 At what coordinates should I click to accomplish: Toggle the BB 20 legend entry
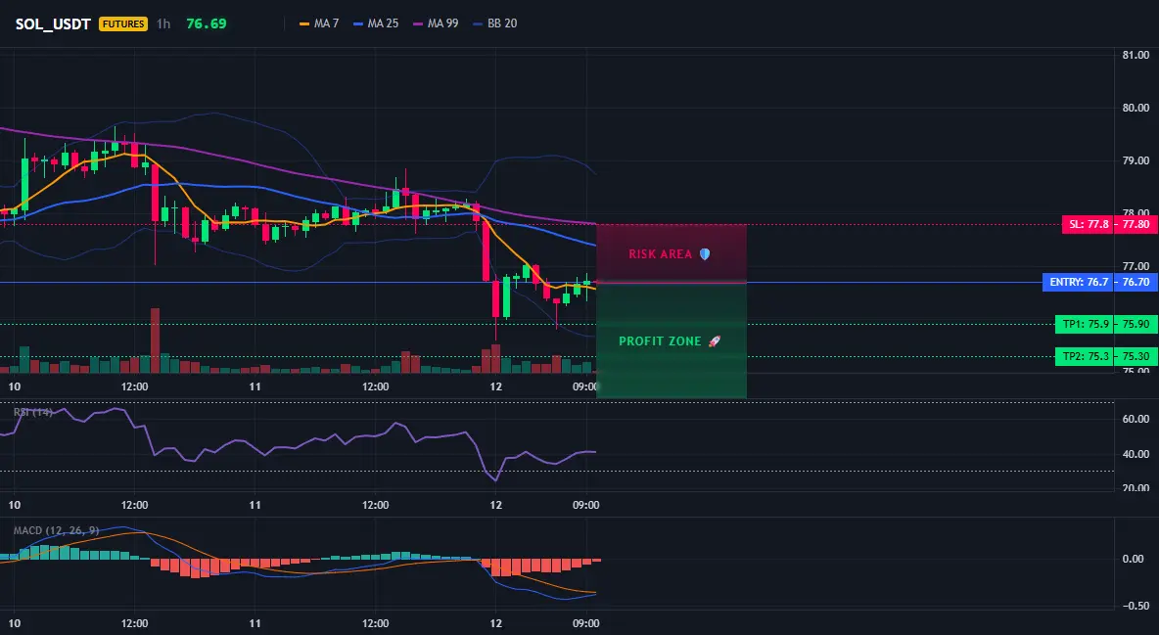coord(495,23)
